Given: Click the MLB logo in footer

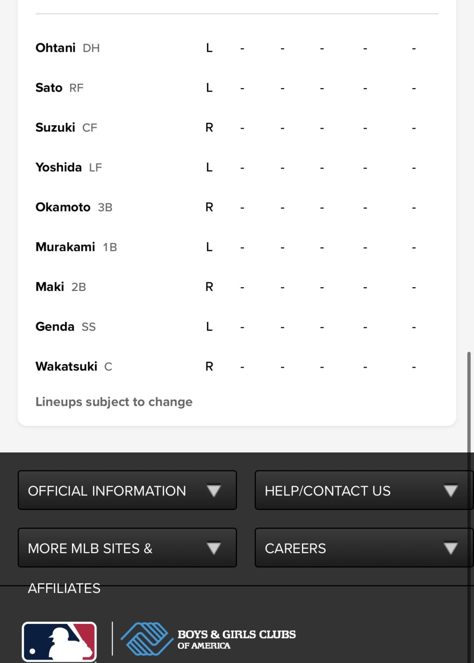Looking at the screenshot, I should click(x=59, y=642).
